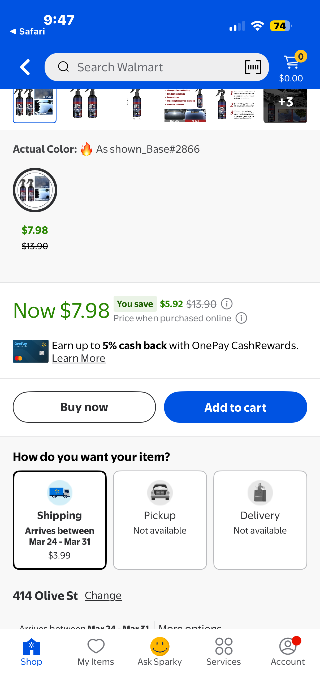The width and height of the screenshot is (320, 695).
Task: Click the Buy now button
Action: pos(84,407)
